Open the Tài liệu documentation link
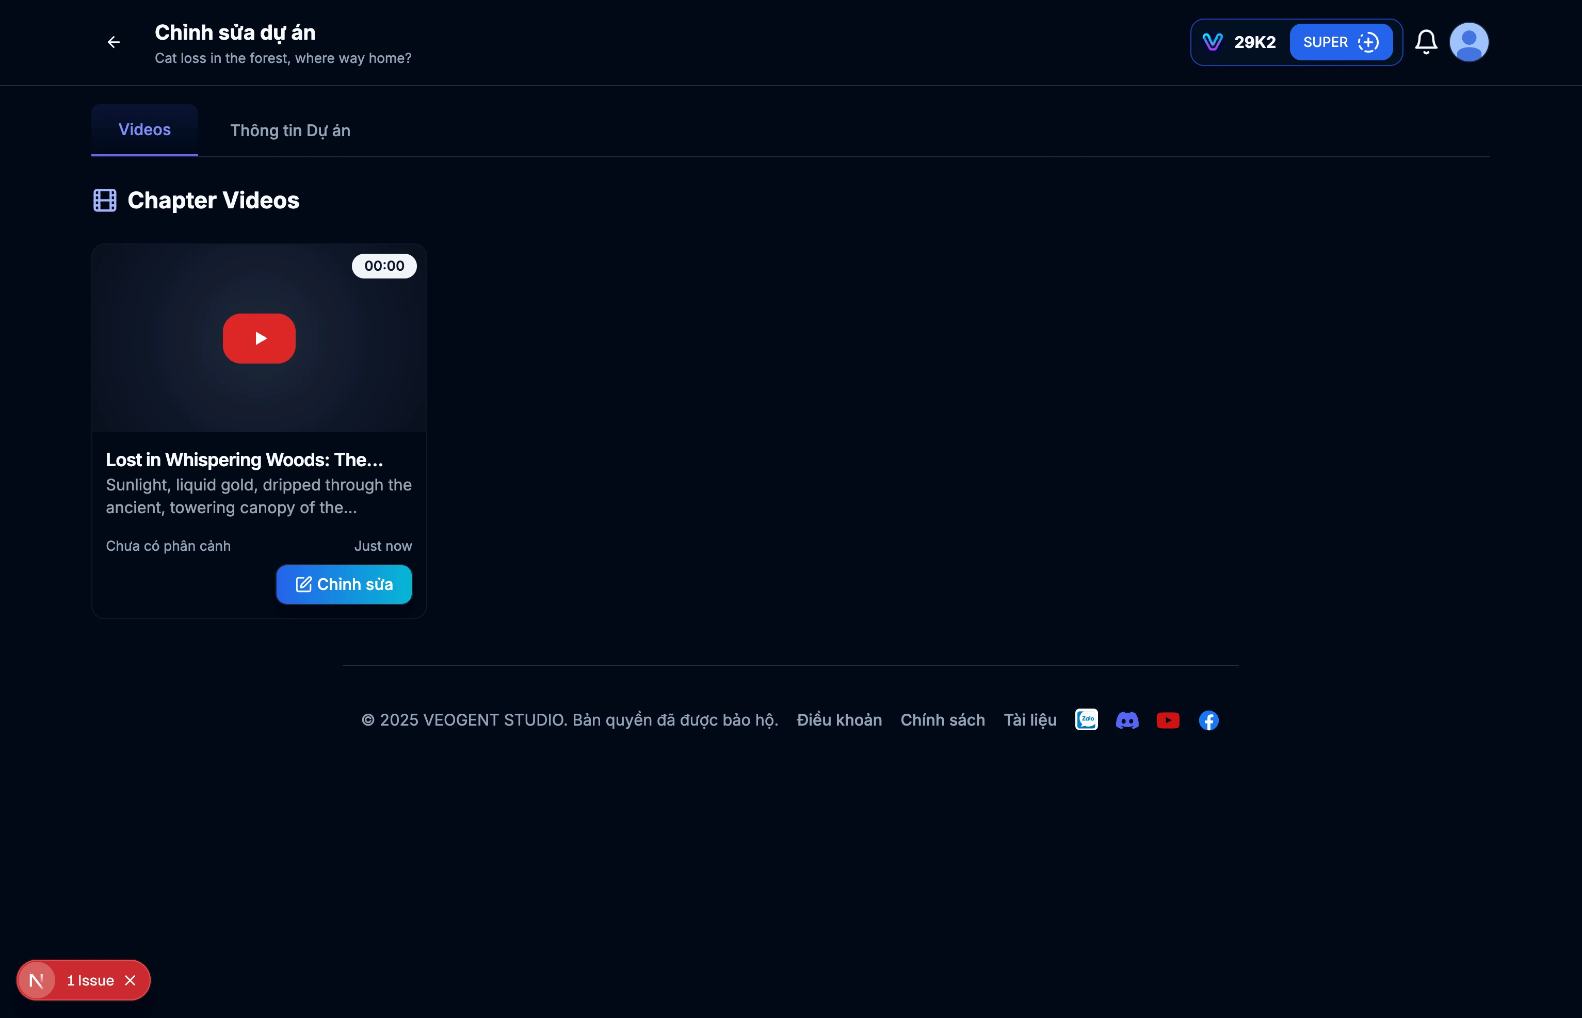This screenshot has width=1582, height=1018. pyautogui.click(x=1029, y=720)
